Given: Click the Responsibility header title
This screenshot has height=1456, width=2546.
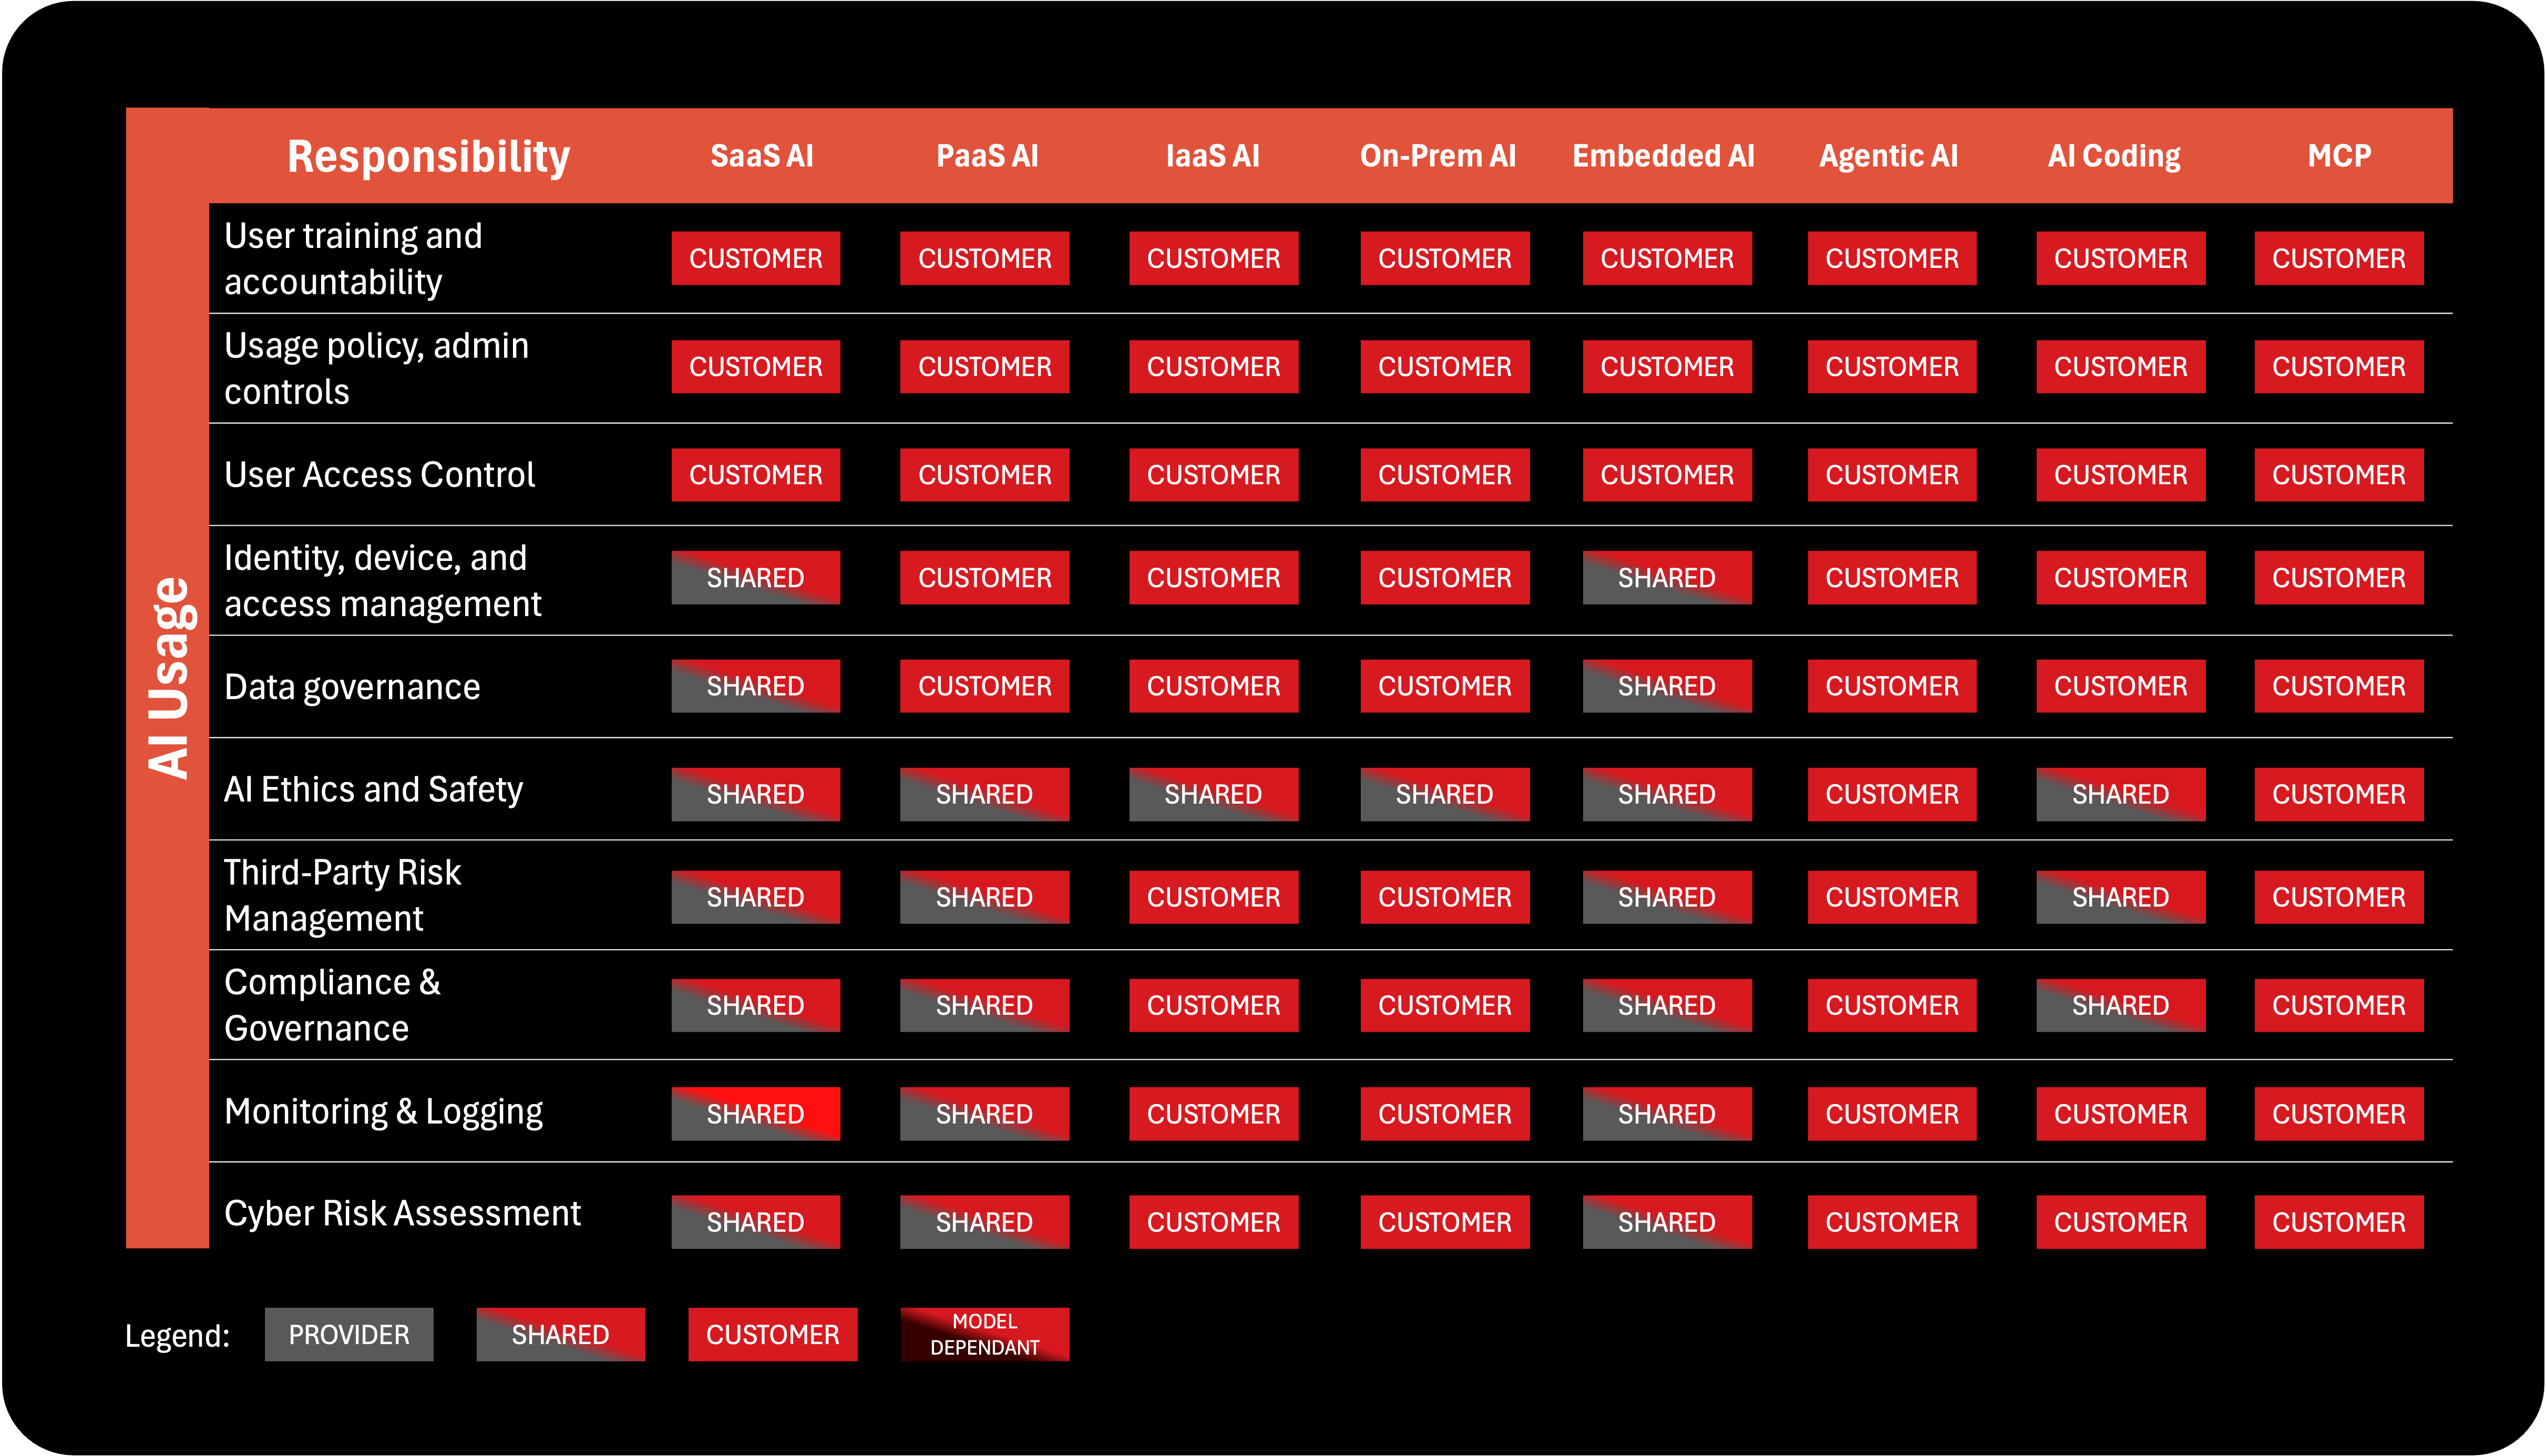Looking at the screenshot, I should (x=428, y=156).
